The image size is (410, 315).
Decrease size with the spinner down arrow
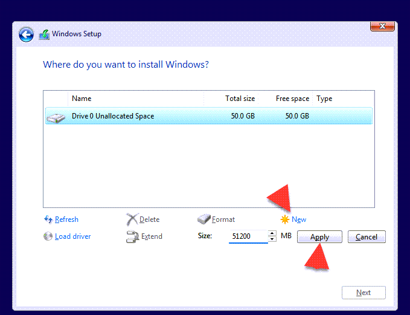click(272, 239)
